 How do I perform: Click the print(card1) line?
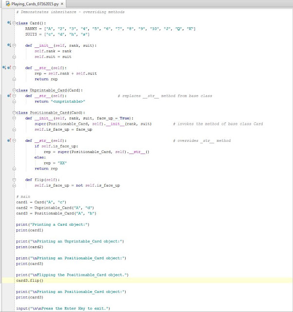[30, 230]
